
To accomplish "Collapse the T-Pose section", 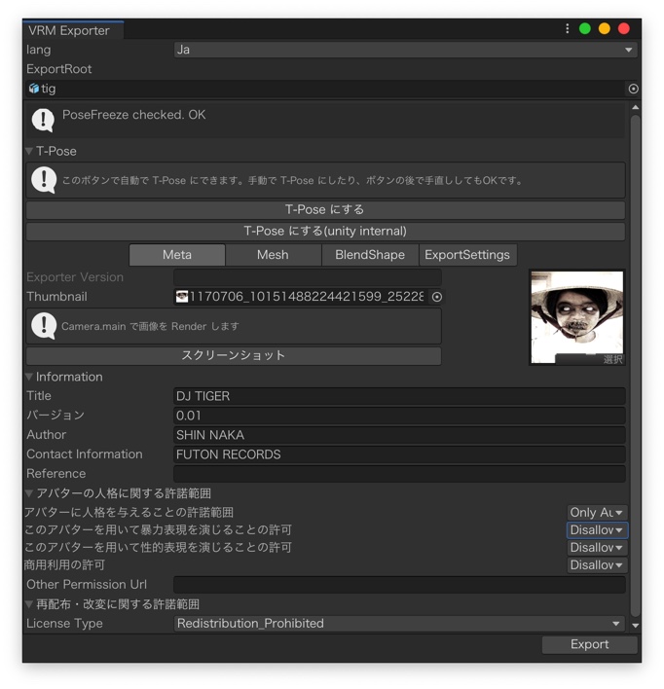I will 29,152.
